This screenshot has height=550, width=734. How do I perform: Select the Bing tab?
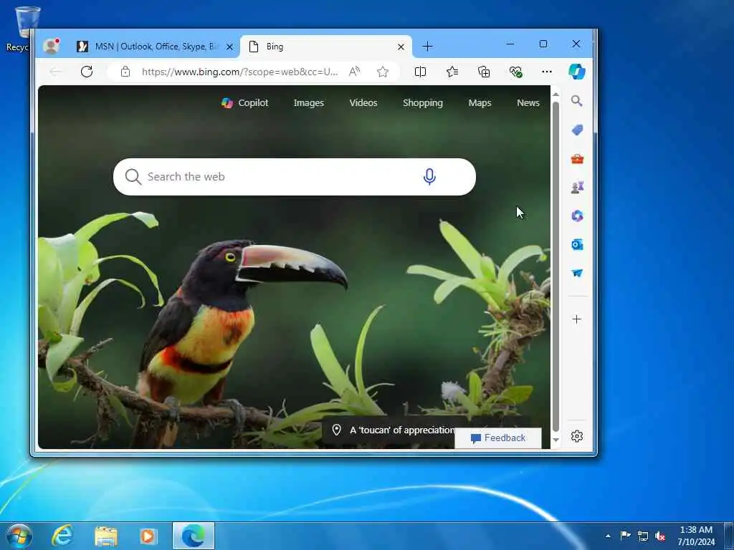click(x=326, y=47)
